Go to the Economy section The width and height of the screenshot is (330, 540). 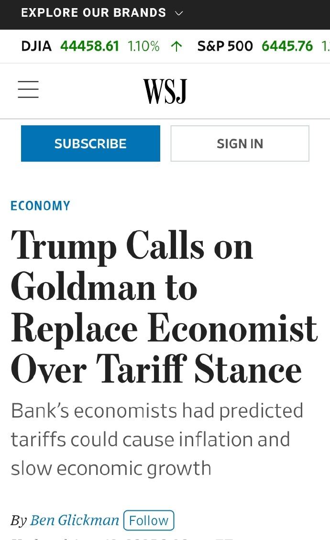tap(40, 206)
